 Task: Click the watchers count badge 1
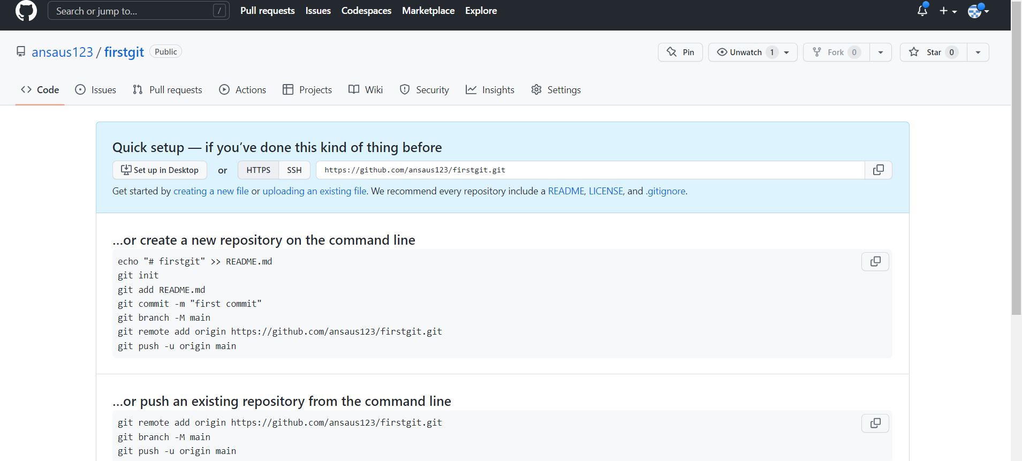(x=772, y=52)
